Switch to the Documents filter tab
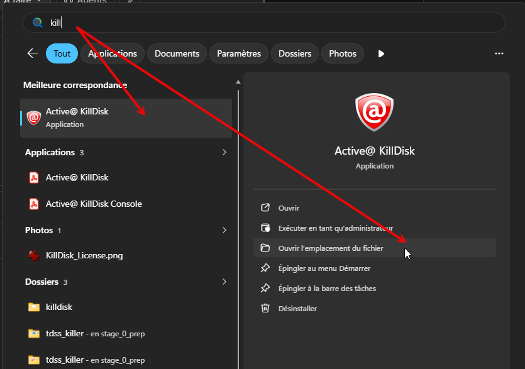 point(177,53)
